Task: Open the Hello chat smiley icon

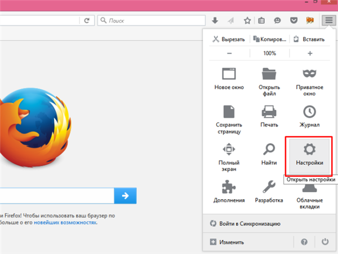Action: (277, 20)
